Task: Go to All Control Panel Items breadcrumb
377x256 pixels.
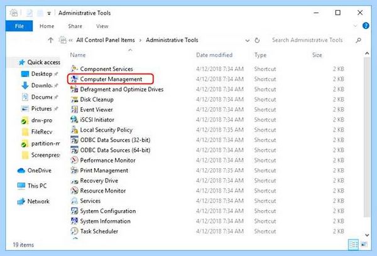Action: 106,40
